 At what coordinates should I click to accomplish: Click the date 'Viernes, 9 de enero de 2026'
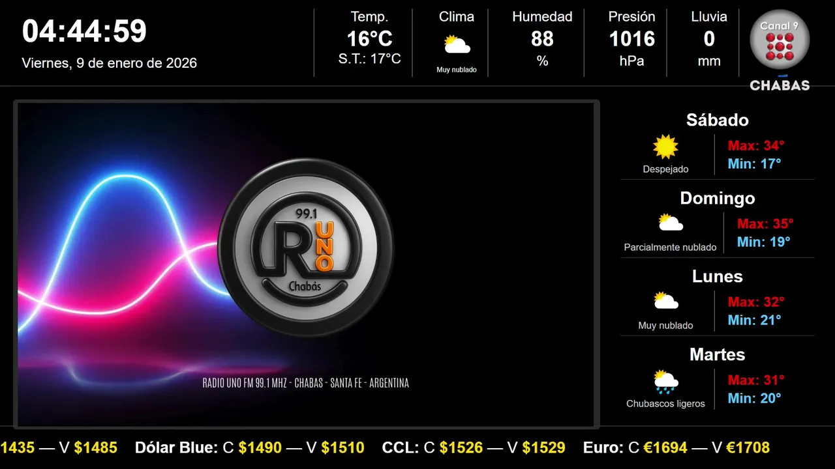click(109, 63)
